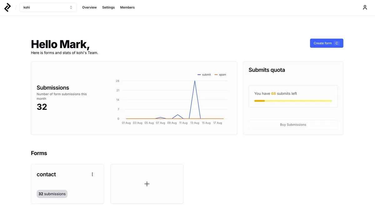Click the peak point on the submissions chart
Image resolution: width=375 pixels, height=220 pixels.
pos(195,81)
